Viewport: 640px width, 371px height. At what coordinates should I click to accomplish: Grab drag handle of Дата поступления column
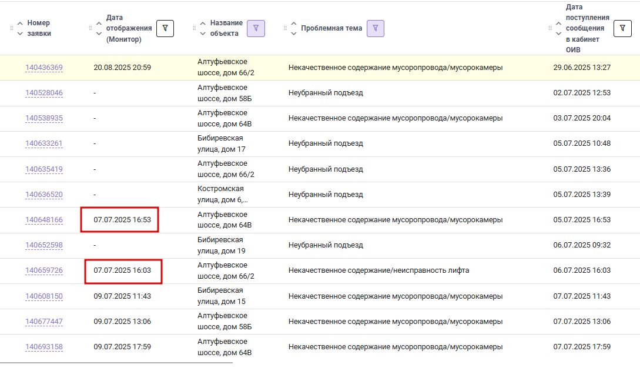click(550, 28)
